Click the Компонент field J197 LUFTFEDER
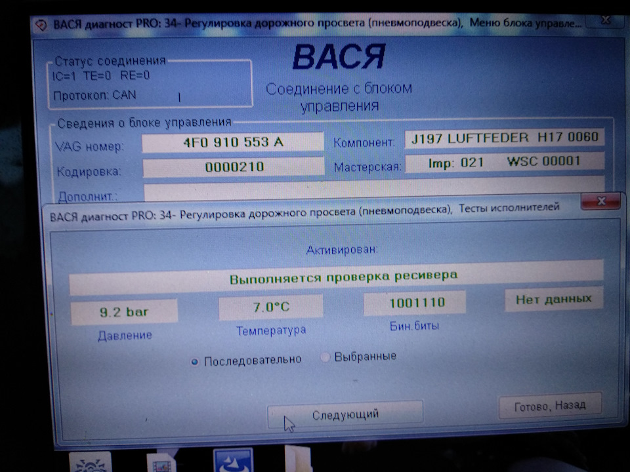630x472 pixels. point(504,138)
